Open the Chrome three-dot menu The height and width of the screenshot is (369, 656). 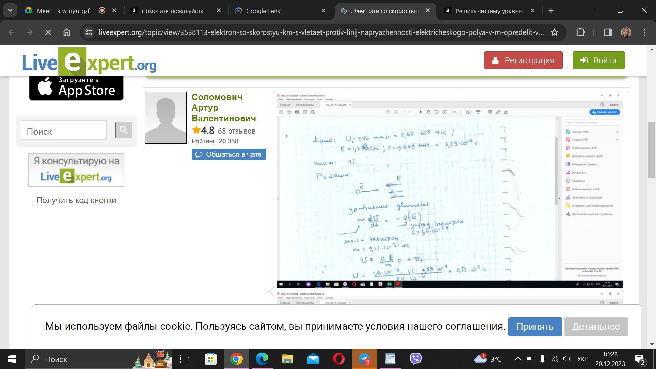tap(644, 32)
